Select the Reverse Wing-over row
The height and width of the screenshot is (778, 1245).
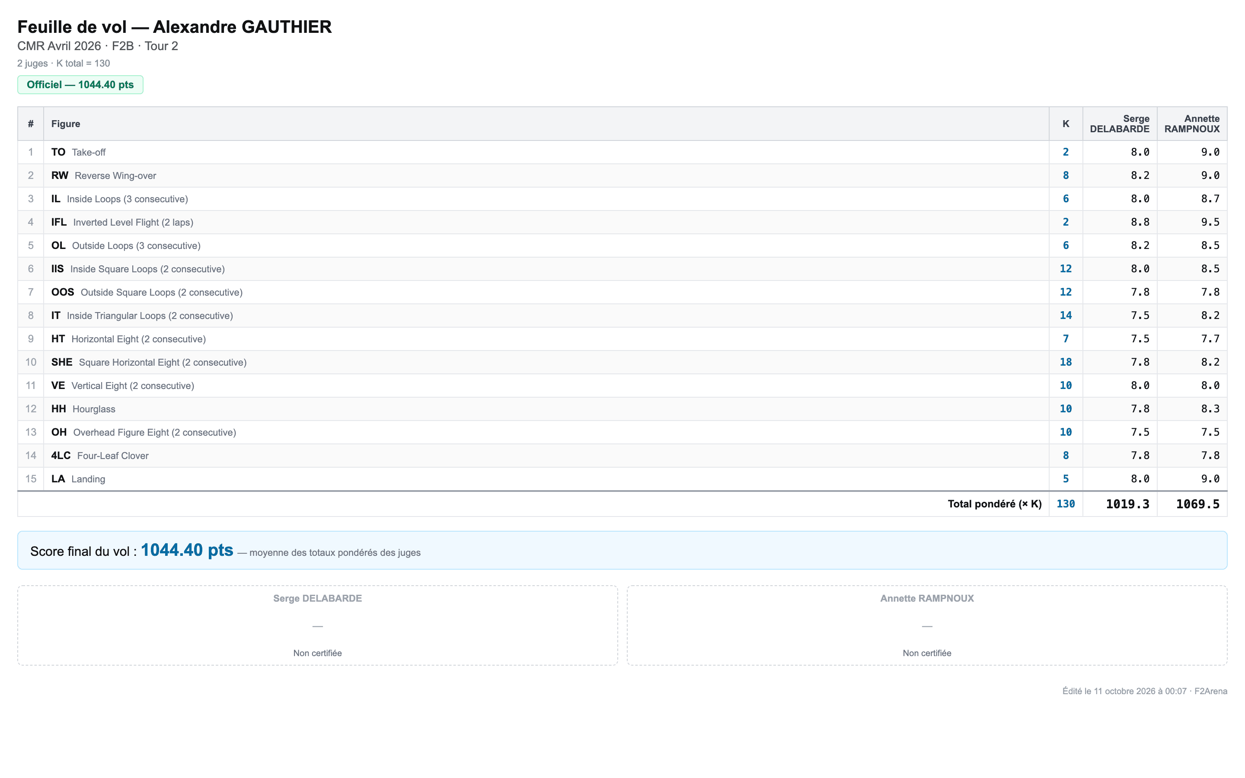(x=622, y=175)
